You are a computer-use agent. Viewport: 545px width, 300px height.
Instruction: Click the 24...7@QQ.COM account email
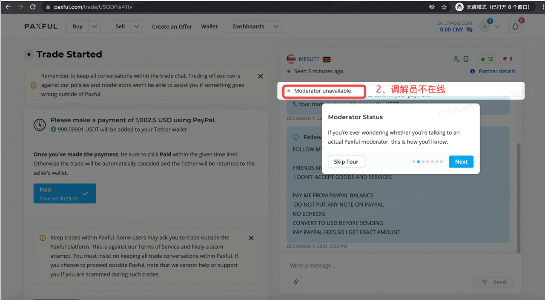pyautogui.click(x=455, y=23)
